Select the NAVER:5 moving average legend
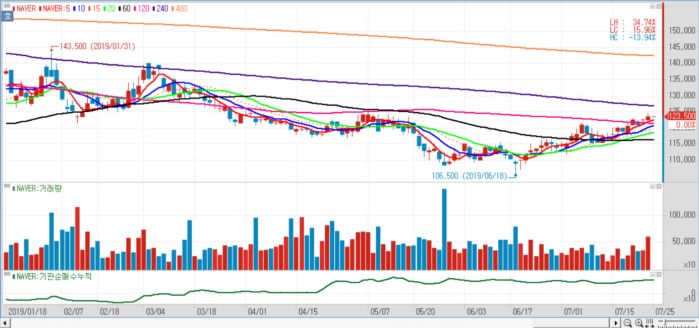The image size is (699, 328). (55, 8)
